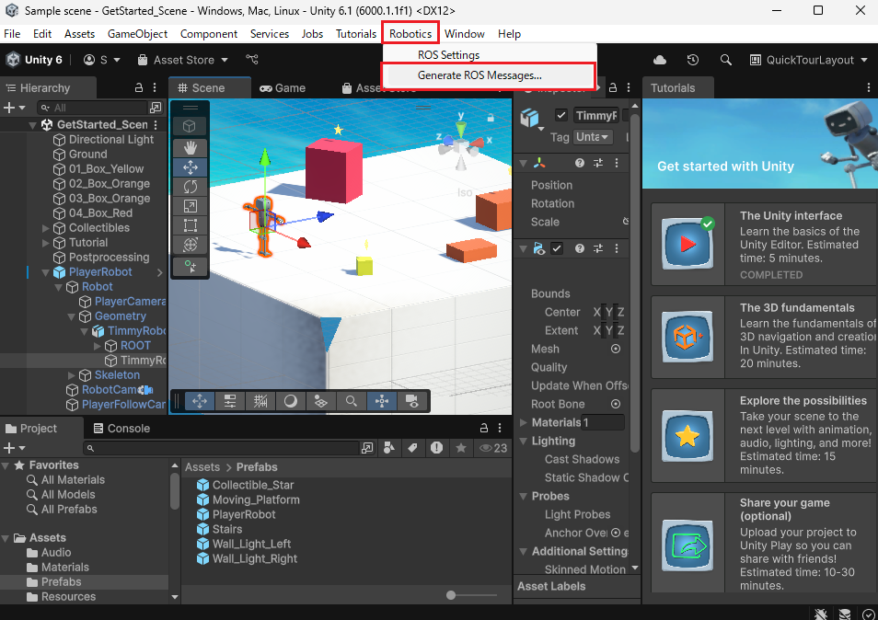
Task: Collapse the Lighting section in Inspector
Action: point(523,441)
